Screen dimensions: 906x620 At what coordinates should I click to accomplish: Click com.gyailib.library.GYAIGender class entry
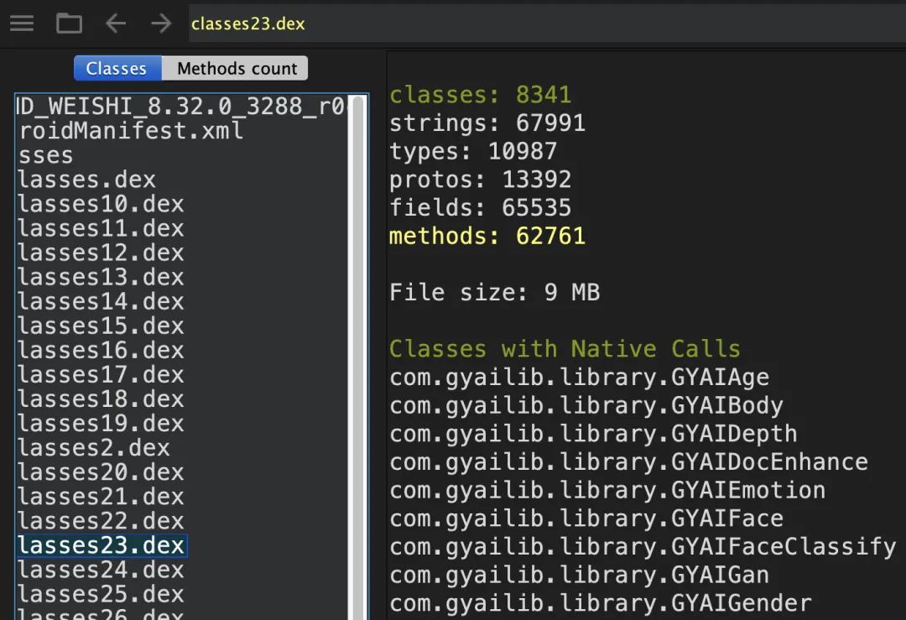point(601,603)
